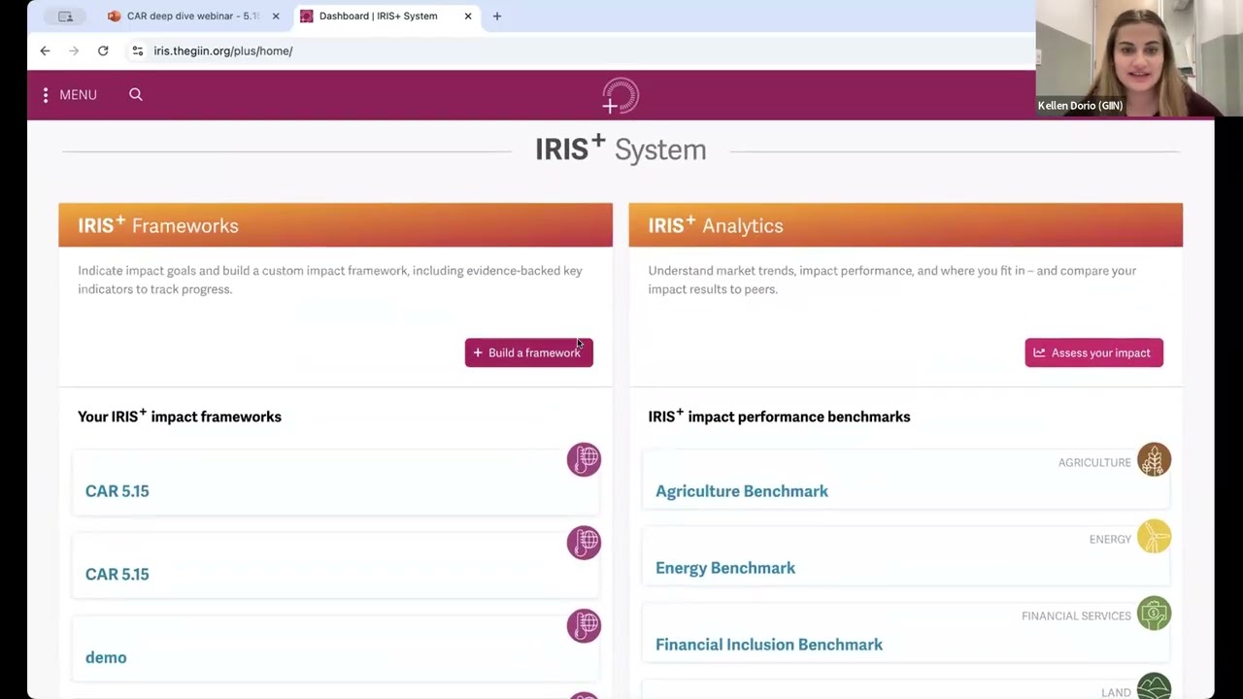Click climate icon on demo framework
Screen dimensions: 1243x699
point(584,626)
